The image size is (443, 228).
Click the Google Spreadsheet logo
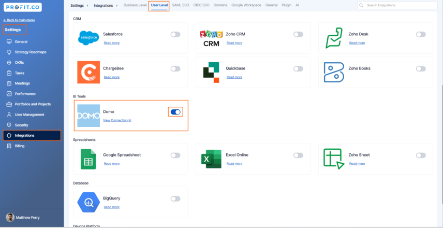point(88,159)
